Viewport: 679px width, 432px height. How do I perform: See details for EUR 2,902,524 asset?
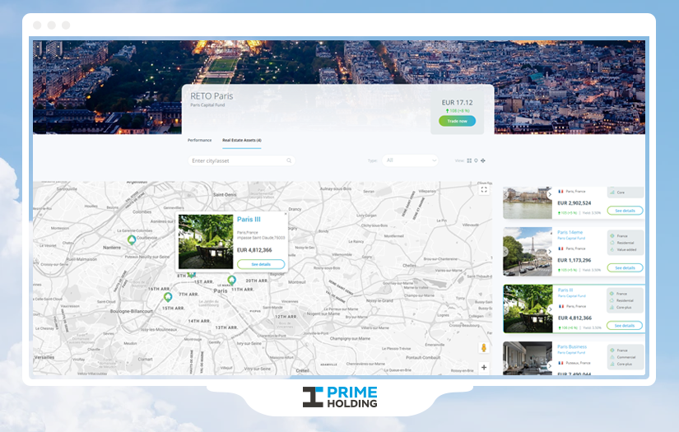[x=625, y=211]
